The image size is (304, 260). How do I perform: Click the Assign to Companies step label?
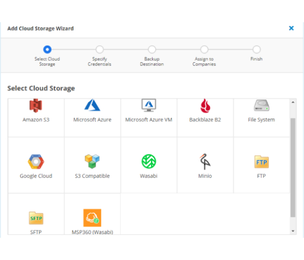(x=204, y=62)
